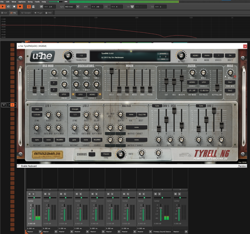Open the VCA ADSR1 selector
The width and height of the screenshot is (250, 234).
(x=196, y=55)
